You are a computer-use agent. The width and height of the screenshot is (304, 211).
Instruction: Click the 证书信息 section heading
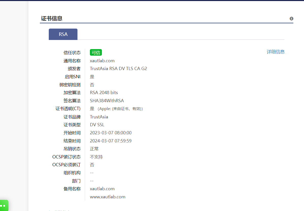coord(52,18)
